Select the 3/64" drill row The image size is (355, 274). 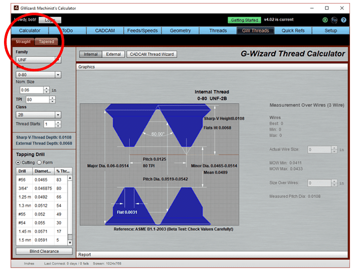coord(42,189)
